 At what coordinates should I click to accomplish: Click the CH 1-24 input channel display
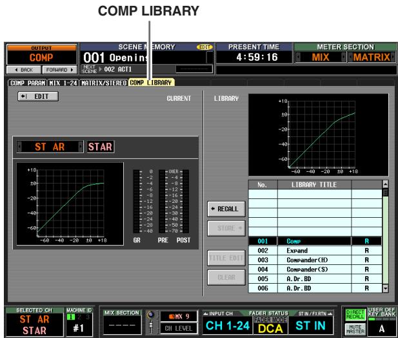point(228,326)
